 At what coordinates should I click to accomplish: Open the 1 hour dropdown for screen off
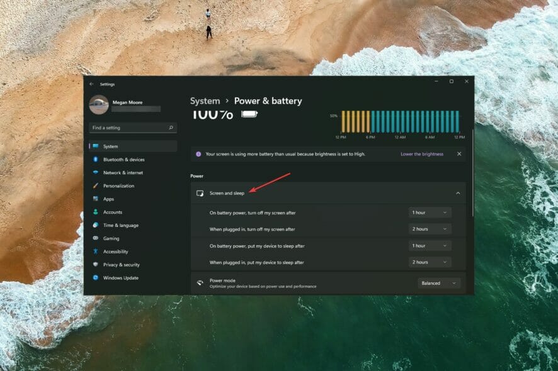click(430, 212)
